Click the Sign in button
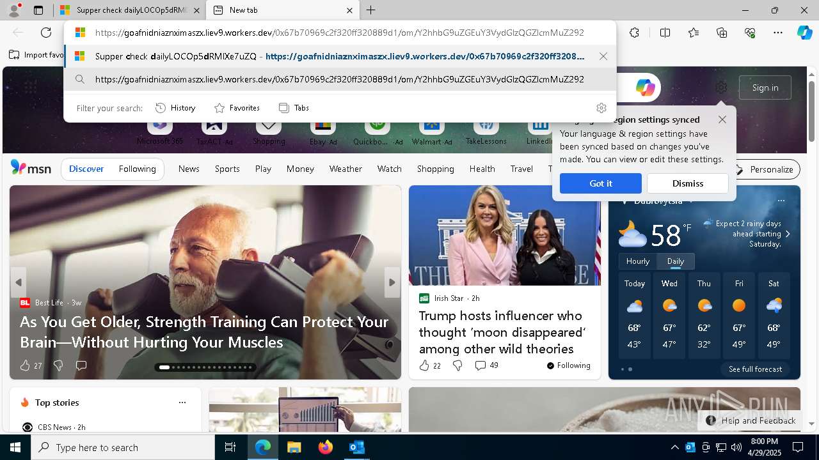819x460 pixels. 765,88
